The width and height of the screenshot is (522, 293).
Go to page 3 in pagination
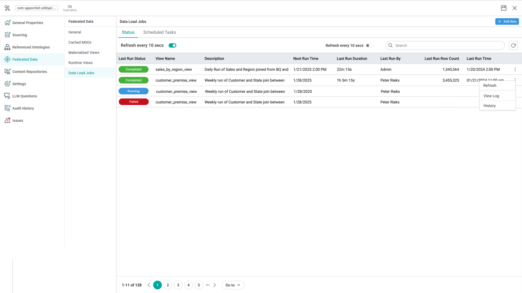(178, 285)
